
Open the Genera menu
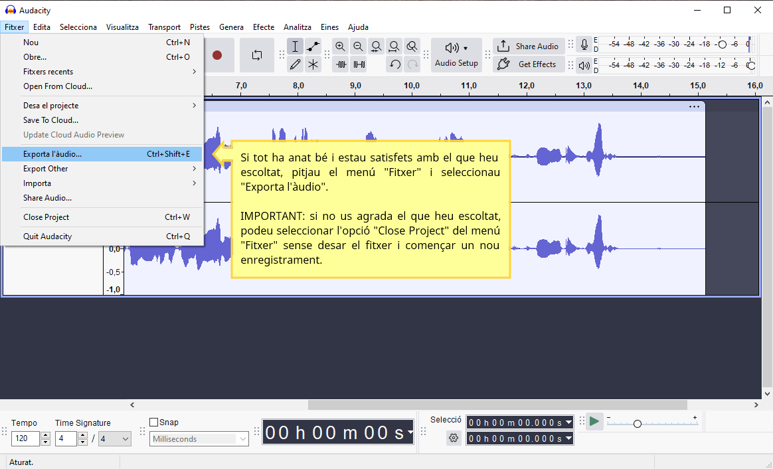point(231,27)
